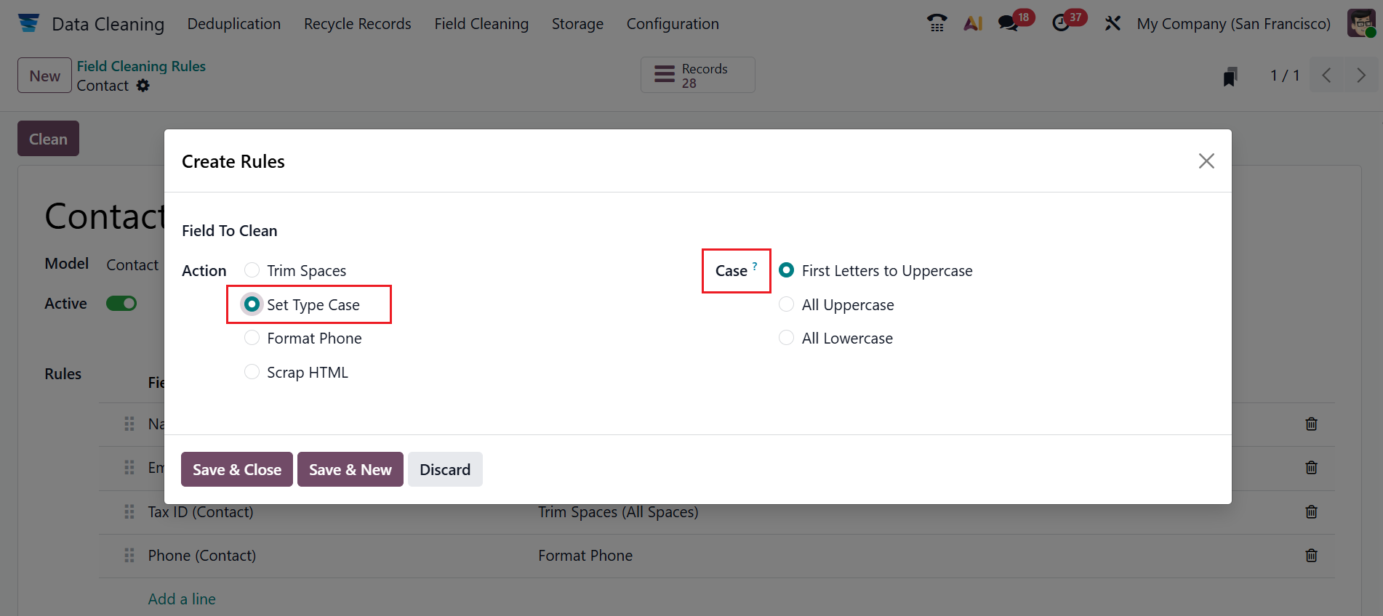Delete the Phone (Contact) rule

click(x=1311, y=556)
